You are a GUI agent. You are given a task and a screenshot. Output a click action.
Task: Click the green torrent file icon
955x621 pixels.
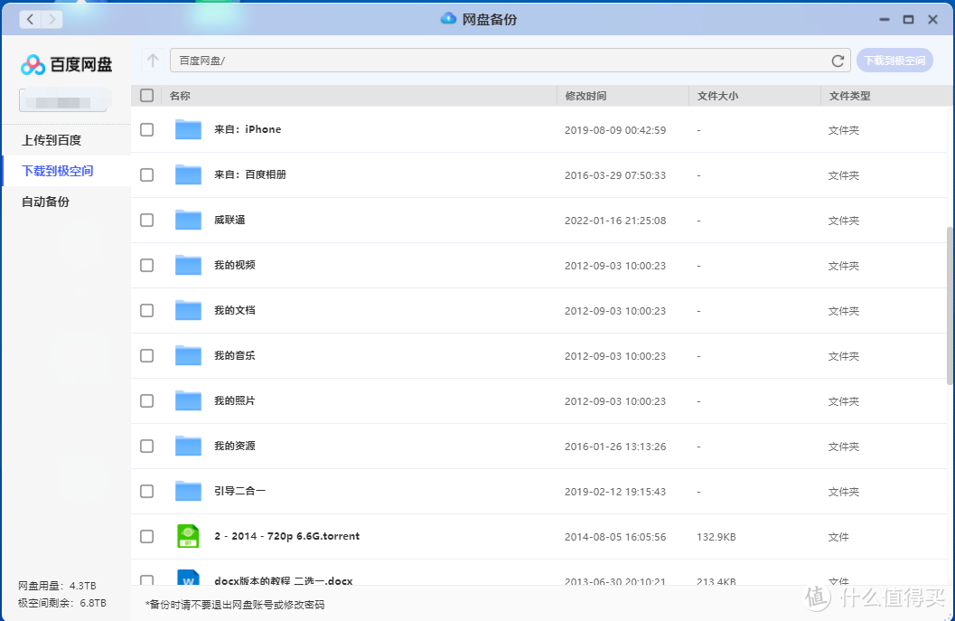188,536
